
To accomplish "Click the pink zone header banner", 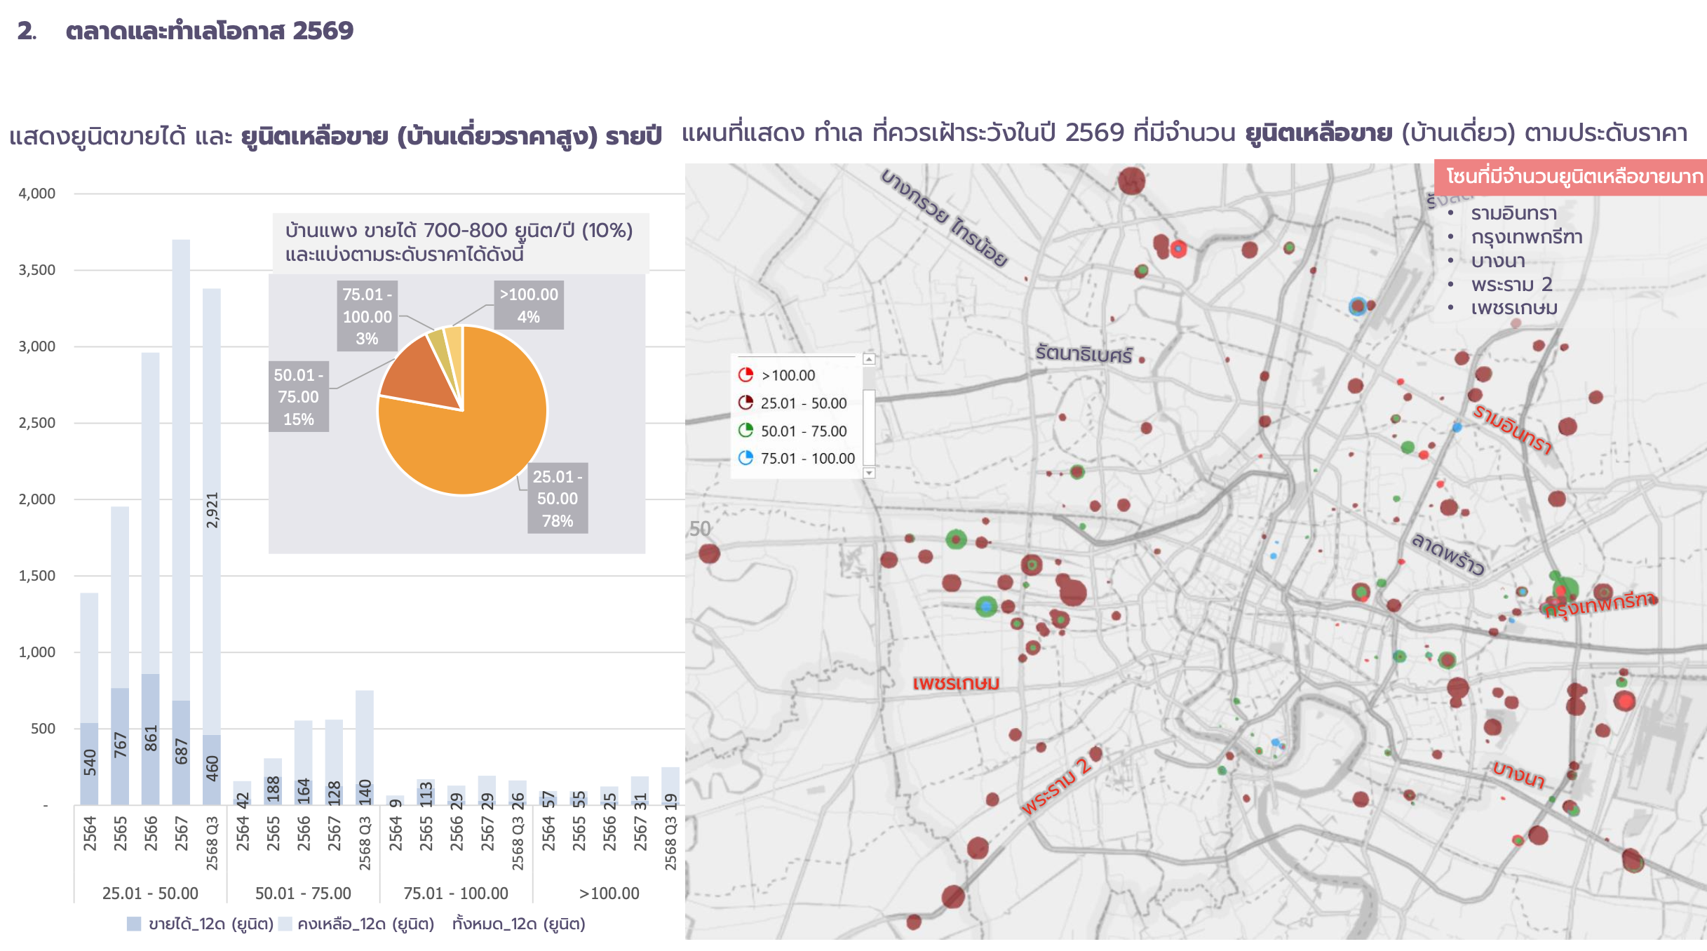I will (1570, 176).
